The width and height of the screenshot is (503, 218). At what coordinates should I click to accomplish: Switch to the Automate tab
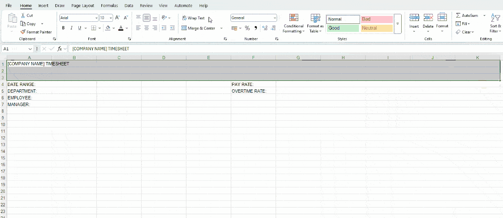(183, 5)
